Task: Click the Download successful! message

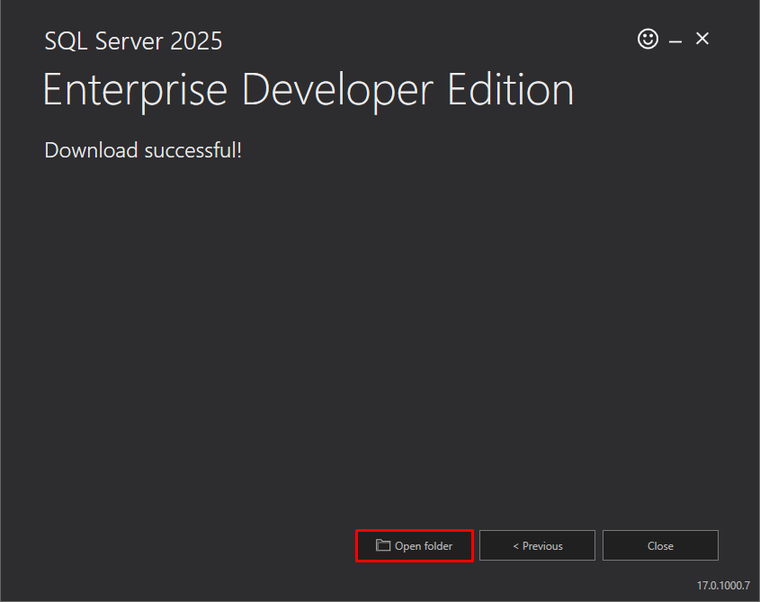Action: pyautogui.click(x=143, y=150)
